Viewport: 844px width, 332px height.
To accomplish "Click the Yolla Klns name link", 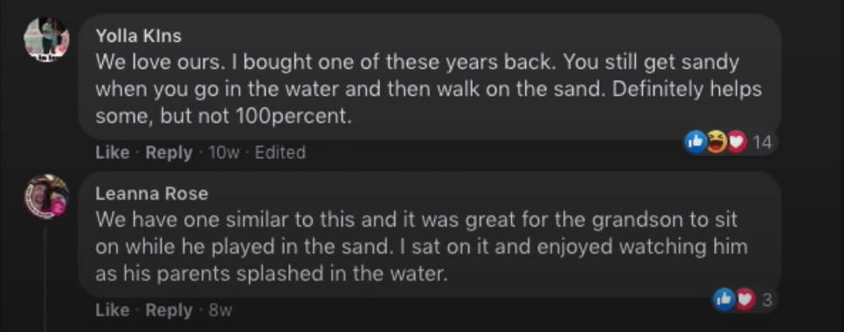I will 138,36.
